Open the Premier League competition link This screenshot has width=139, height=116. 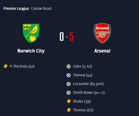coord(16,8)
